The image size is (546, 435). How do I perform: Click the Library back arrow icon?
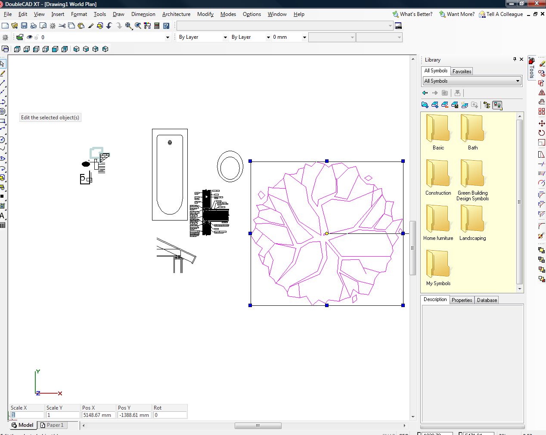coord(425,93)
